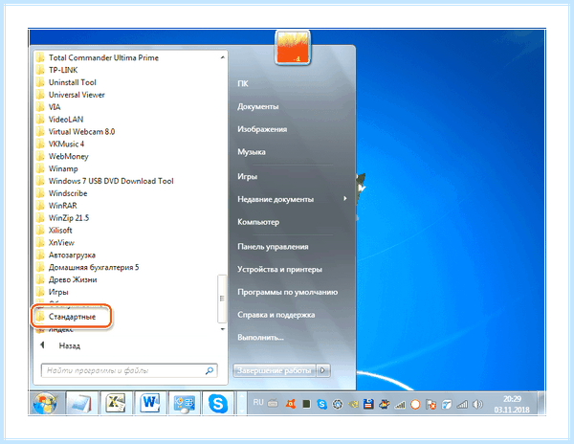The image size is (574, 444).
Task: Click the orange circle tray icon
Action: (x=415, y=405)
